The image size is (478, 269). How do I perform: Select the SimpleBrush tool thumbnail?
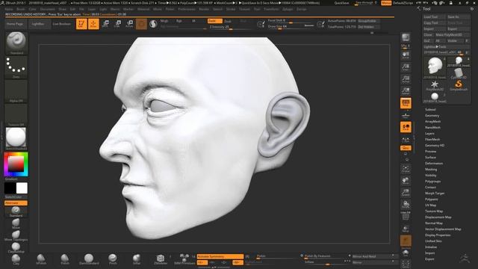coord(459,85)
